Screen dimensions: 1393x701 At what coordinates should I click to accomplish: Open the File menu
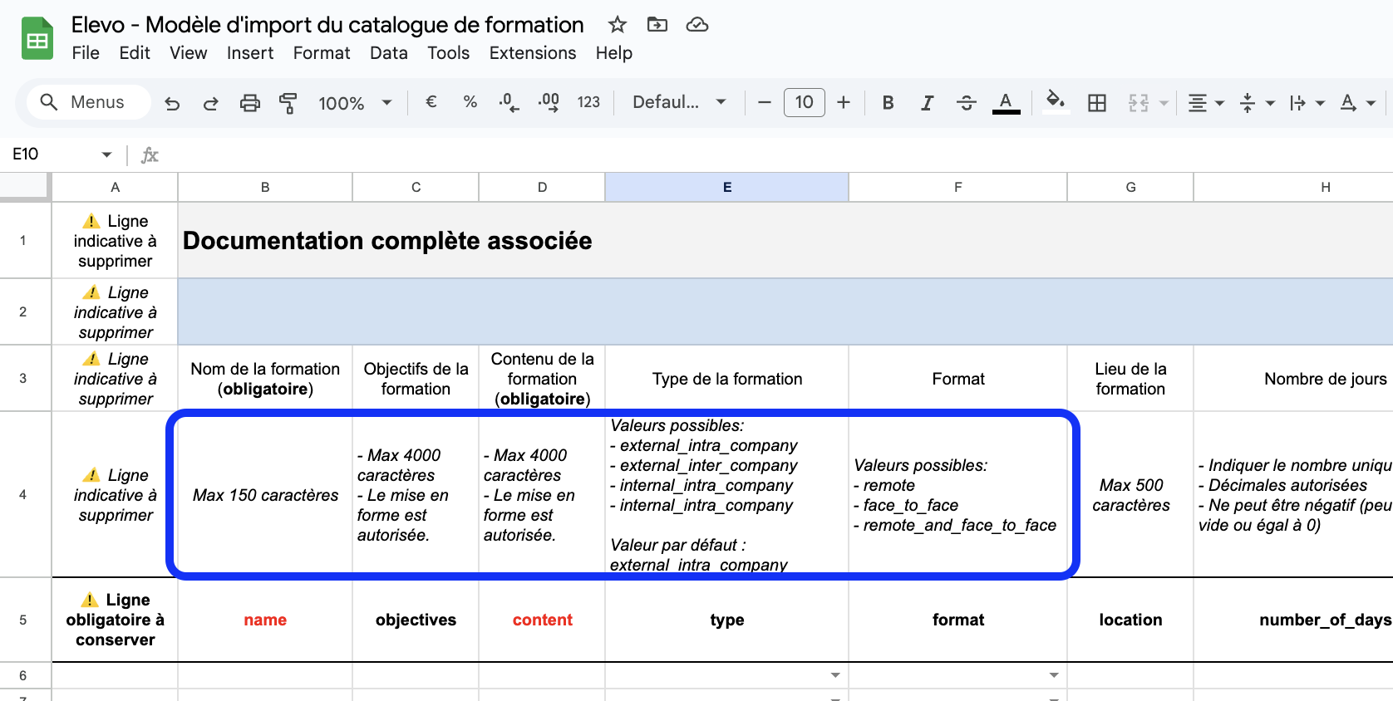pyautogui.click(x=86, y=53)
